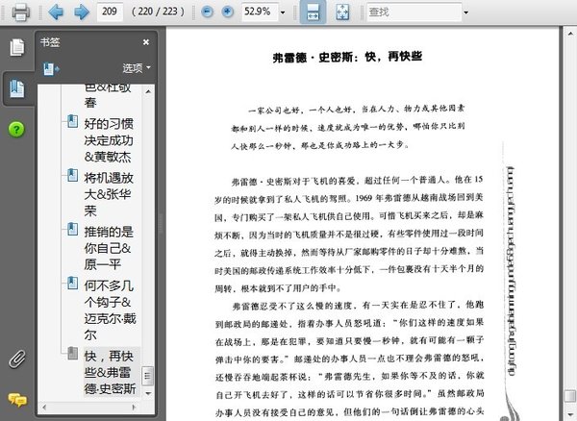Viewport: 577px width, 421px height.
Task: Open the attachments paperclip panel
Action: [17, 359]
